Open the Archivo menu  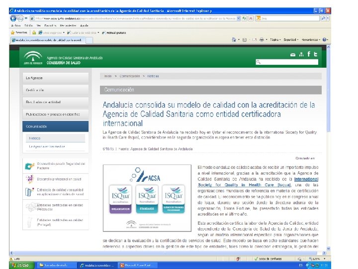[x=16, y=25]
